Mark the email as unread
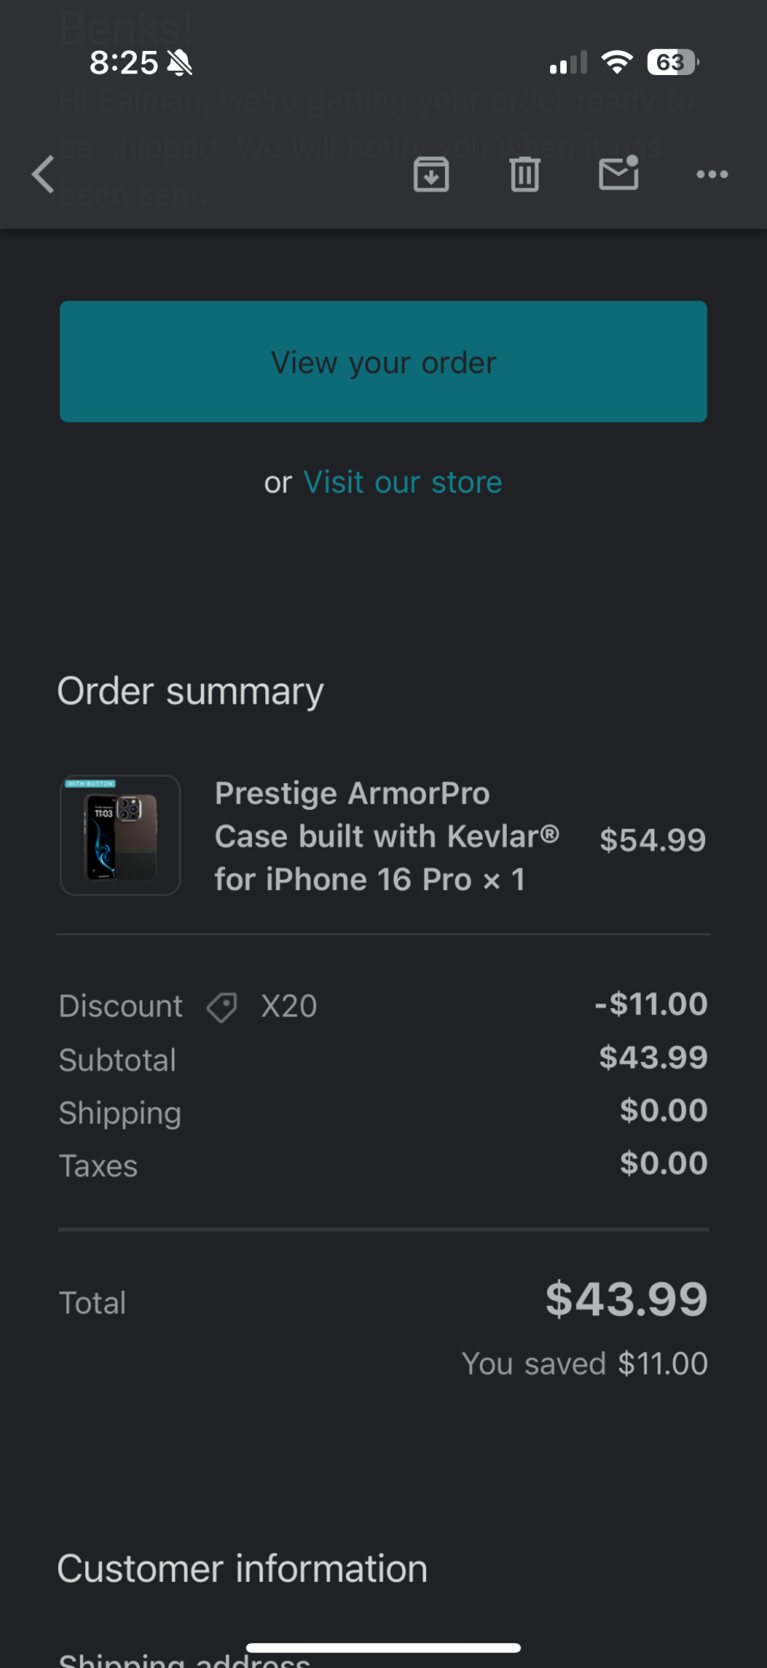767x1668 pixels. 619,173
